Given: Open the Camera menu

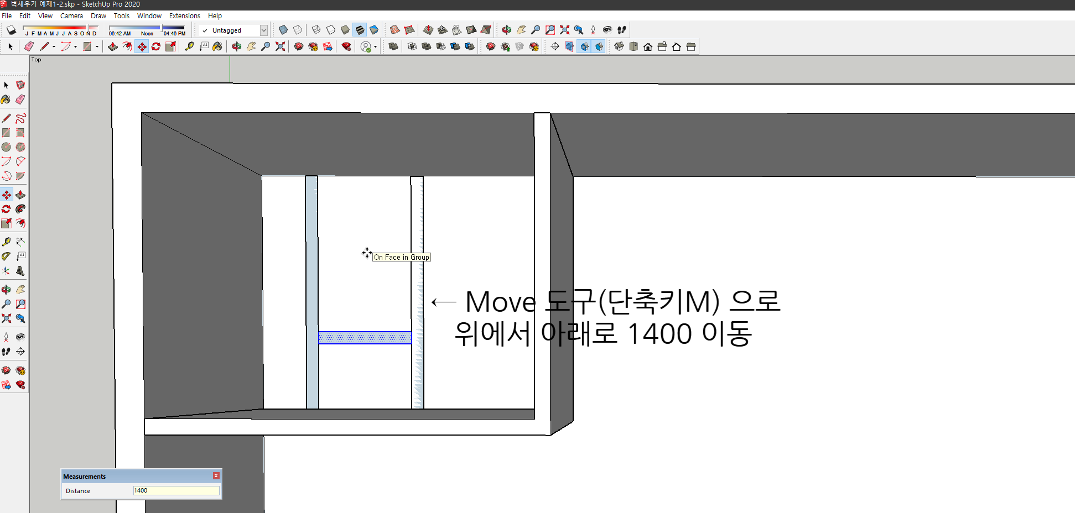Looking at the screenshot, I should click(71, 15).
